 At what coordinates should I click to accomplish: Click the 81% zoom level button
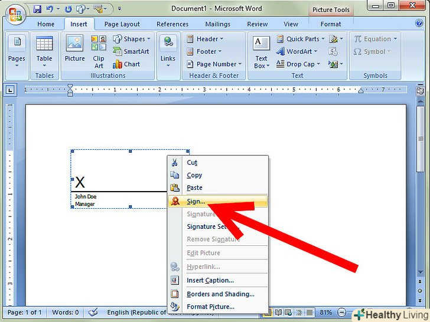tap(325, 312)
